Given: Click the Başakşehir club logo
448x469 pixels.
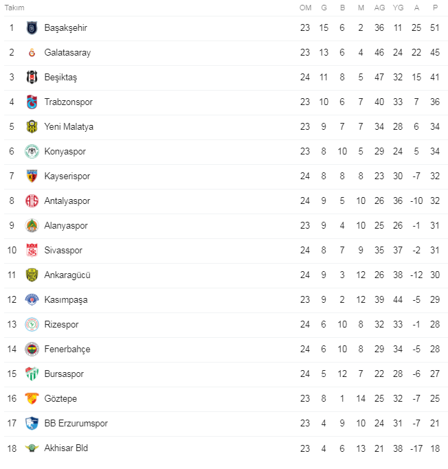Looking at the screenshot, I should (x=32, y=28).
